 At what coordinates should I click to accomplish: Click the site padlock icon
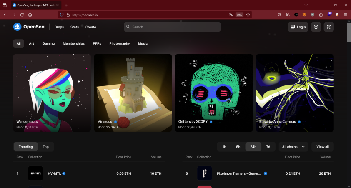pos(68,15)
